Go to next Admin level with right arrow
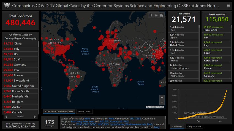The height and width of the screenshot is (131, 234). pos(35,117)
